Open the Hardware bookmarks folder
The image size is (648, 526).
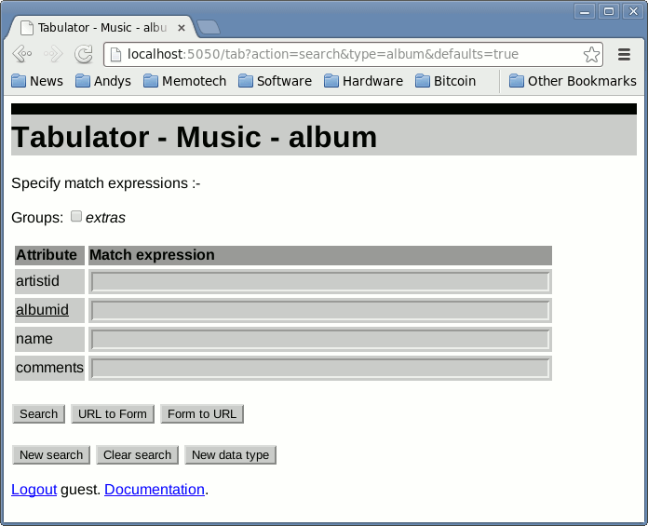click(363, 81)
